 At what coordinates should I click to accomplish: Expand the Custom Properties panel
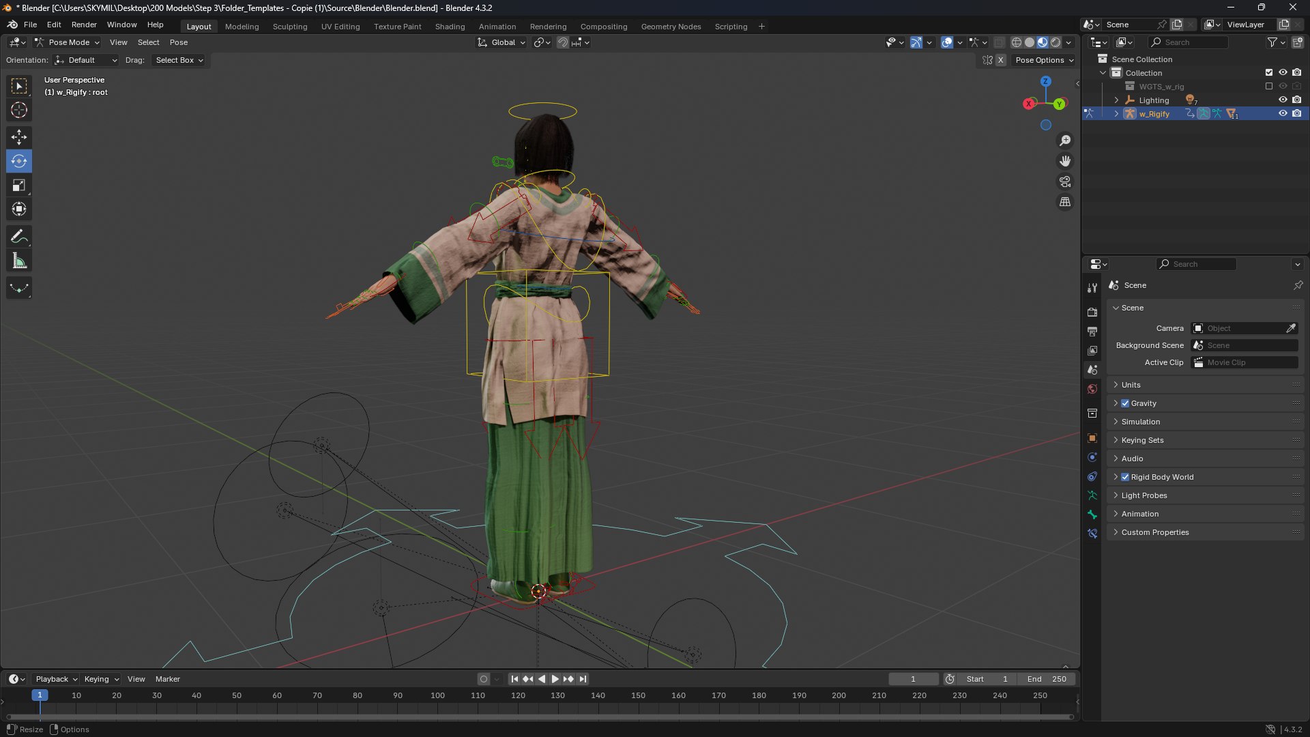point(1206,532)
